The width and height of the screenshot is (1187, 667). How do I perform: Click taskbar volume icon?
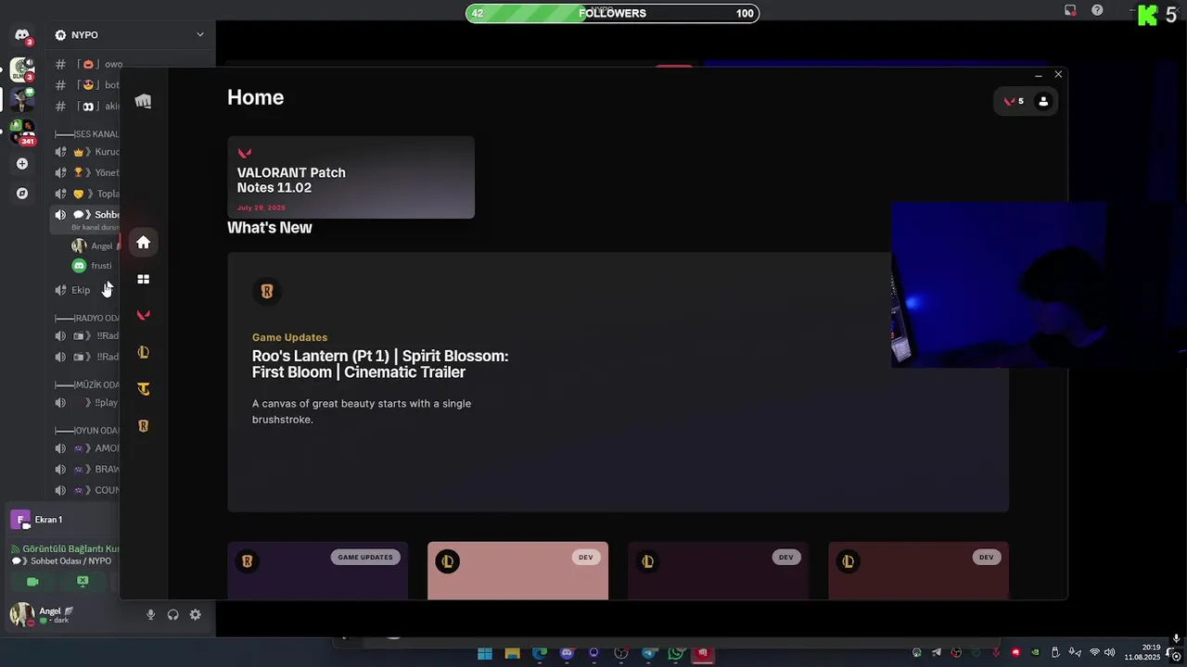click(1109, 653)
